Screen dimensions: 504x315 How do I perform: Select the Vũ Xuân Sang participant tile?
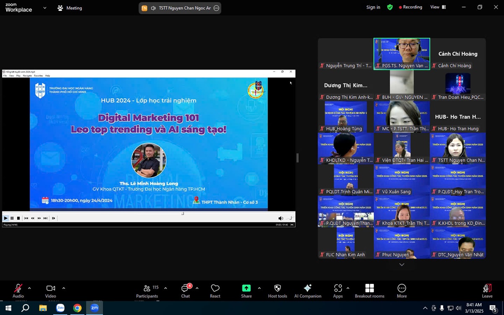[402, 180]
